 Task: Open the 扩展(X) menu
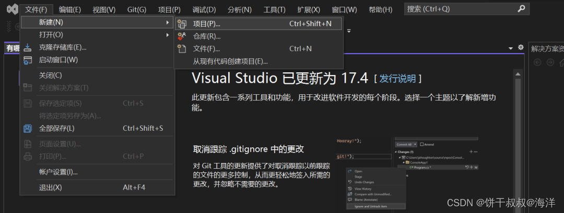click(309, 9)
